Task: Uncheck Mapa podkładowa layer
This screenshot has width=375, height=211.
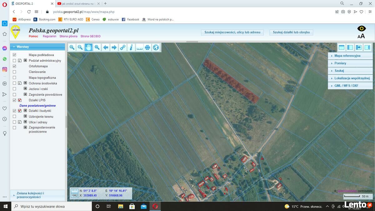Action: click(14, 55)
